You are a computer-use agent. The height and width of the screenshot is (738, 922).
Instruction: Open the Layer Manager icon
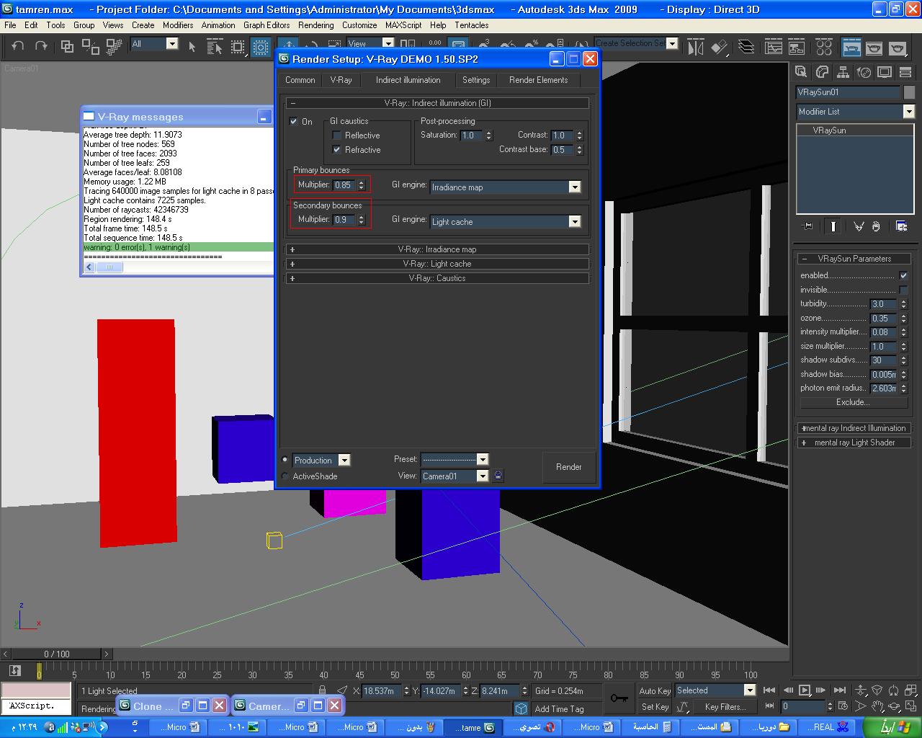tap(746, 48)
